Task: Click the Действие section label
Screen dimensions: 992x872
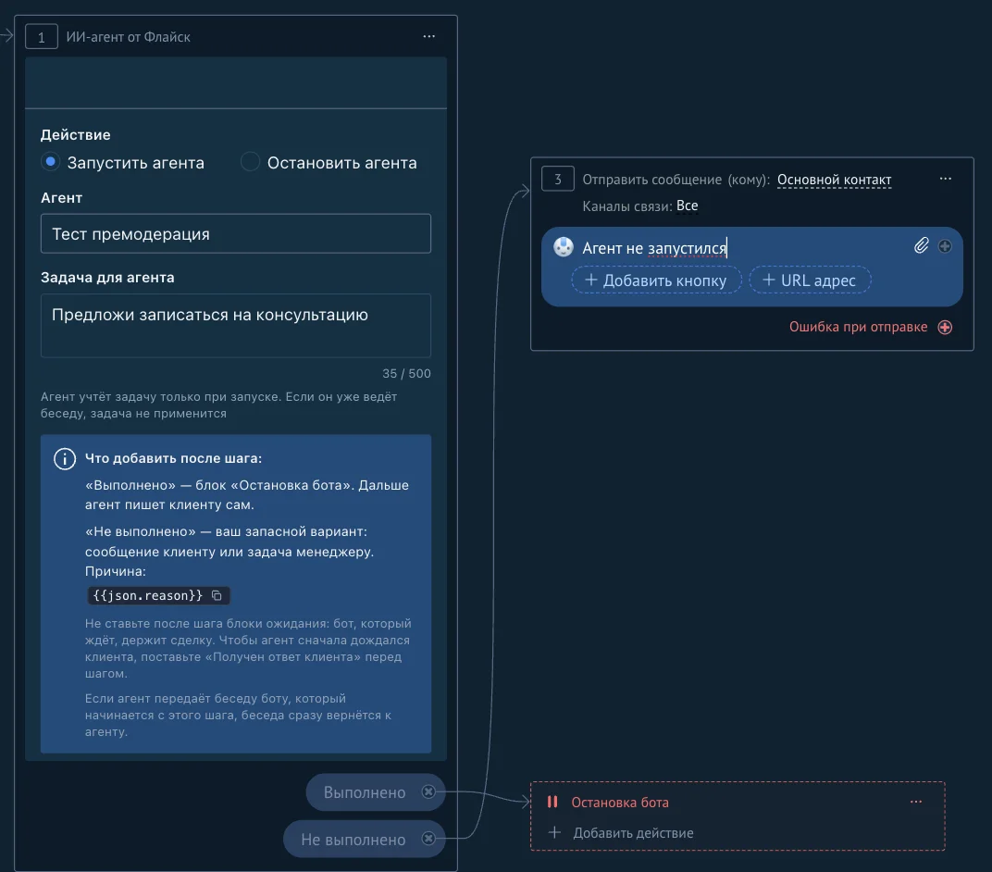Action: pos(75,135)
